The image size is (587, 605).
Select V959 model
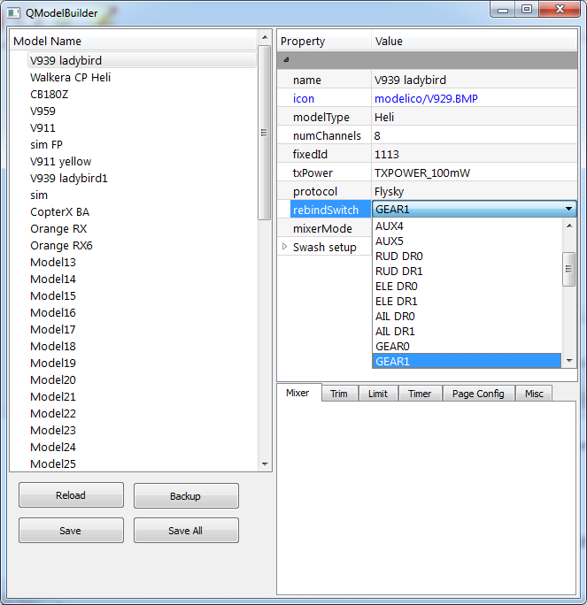click(x=142, y=111)
